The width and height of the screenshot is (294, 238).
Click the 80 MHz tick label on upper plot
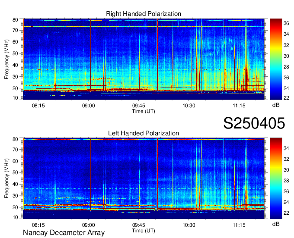pos(15,20)
